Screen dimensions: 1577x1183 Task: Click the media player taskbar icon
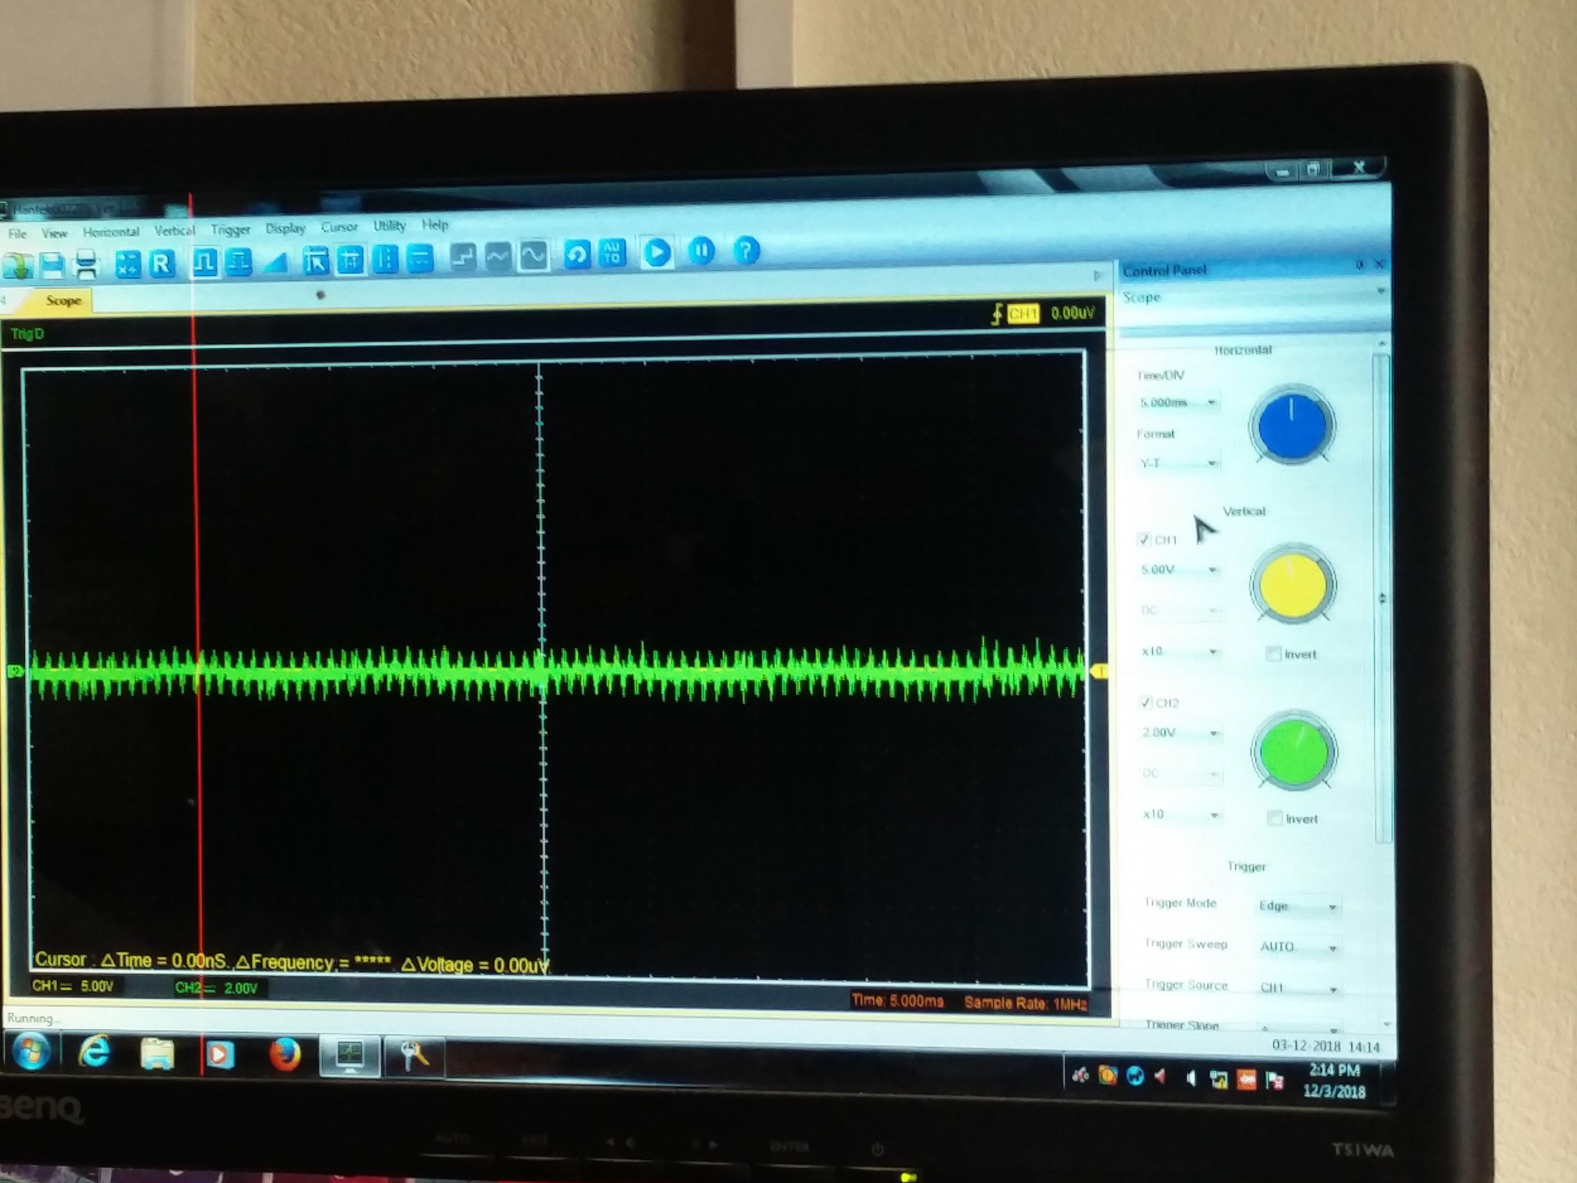pyautogui.click(x=220, y=1054)
